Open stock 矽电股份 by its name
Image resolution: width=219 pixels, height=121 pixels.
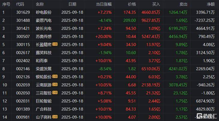[x=43, y=12]
